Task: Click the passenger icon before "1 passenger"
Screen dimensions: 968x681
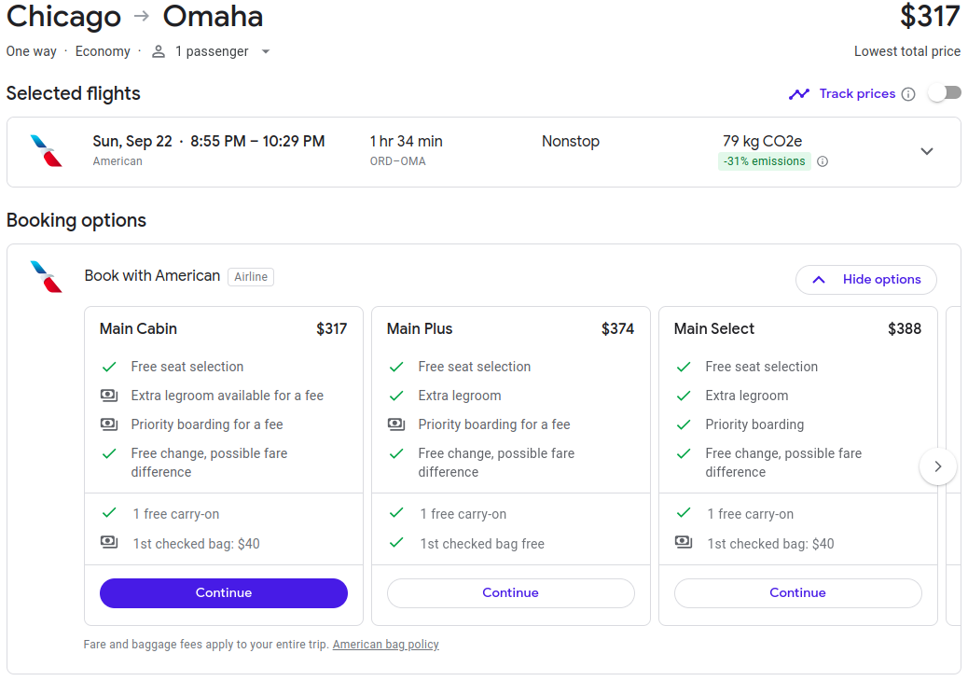Action: (157, 51)
